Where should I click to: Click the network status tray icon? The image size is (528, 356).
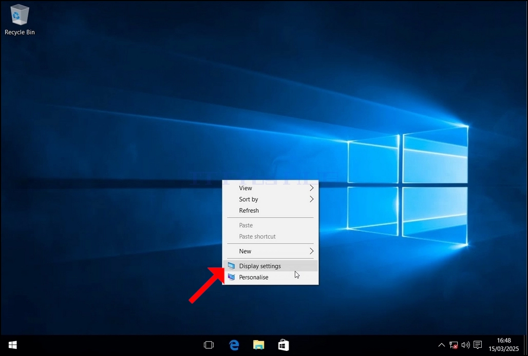coord(454,345)
